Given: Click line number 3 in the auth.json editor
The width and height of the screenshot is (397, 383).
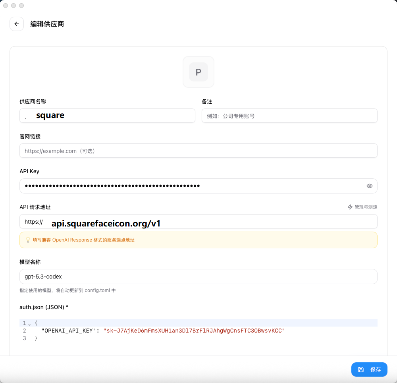Looking at the screenshot, I should 25,338.
